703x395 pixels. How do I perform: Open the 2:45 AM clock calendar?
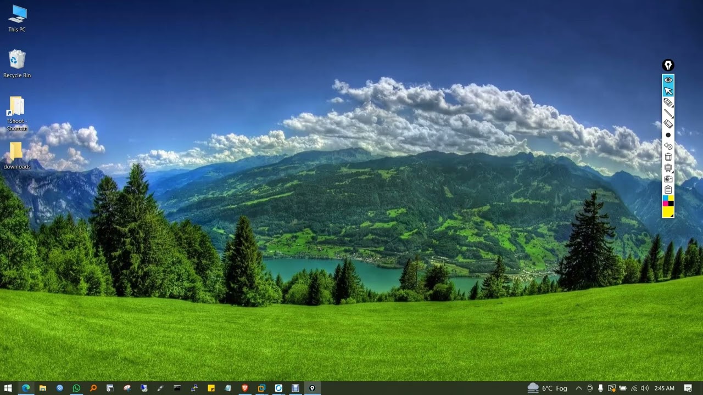pyautogui.click(x=664, y=388)
